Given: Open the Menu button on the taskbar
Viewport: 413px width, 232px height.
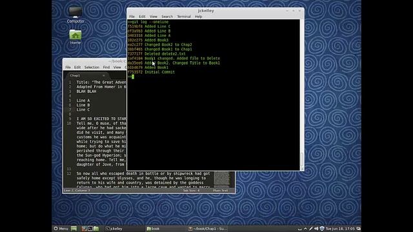Looking at the screenshot, I should tap(61, 229).
